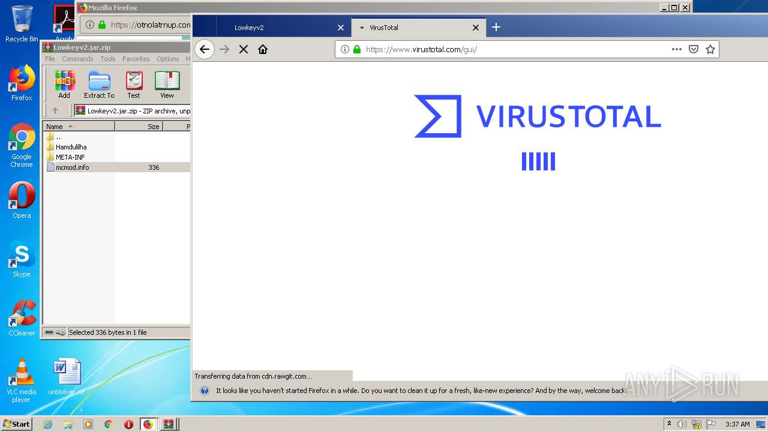Image resolution: width=768 pixels, height=432 pixels.
Task: Open the Firefox desktop shortcut
Action: (22, 83)
